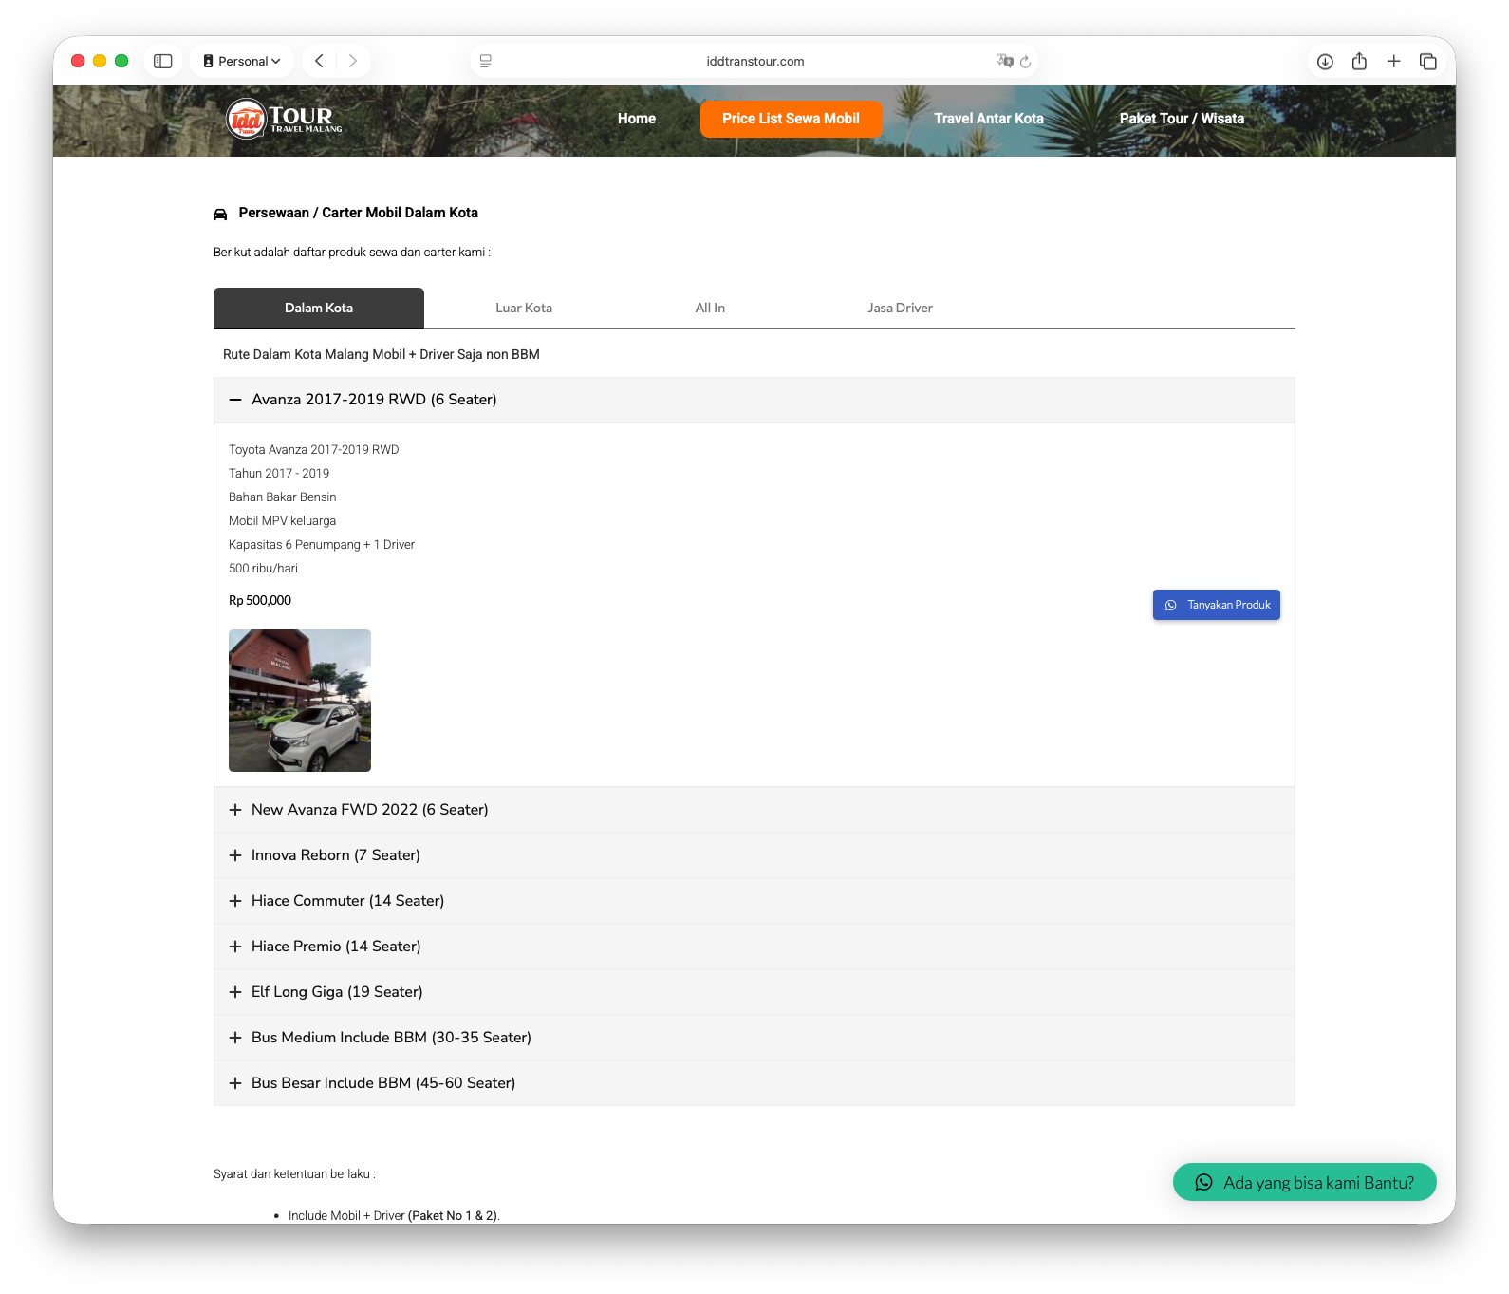This screenshot has width=1509, height=1294.
Task: Click 'Bahan Bakar Bensin' text
Action: coord(283,497)
